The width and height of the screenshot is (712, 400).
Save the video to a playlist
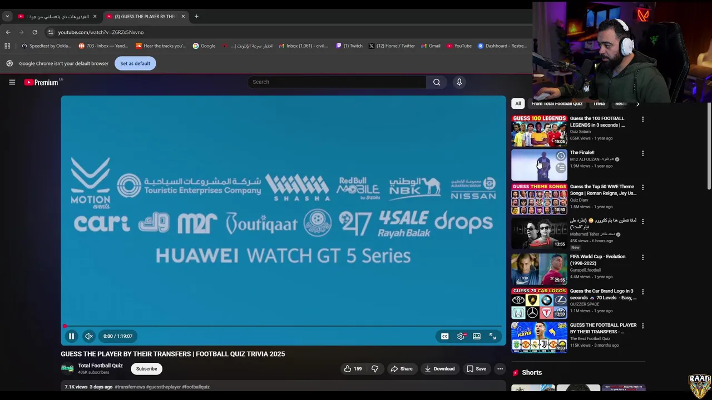476,369
